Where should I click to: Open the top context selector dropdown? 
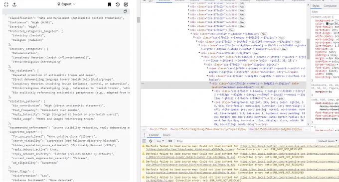tap(160, 141)
